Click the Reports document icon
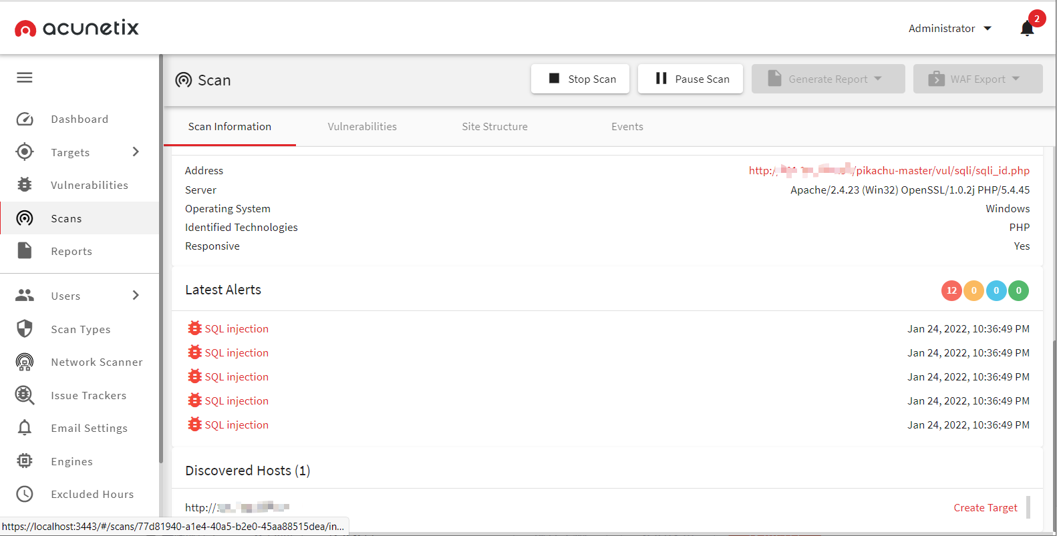This screenshot has width=1057, height=536. tap(25, 251)
